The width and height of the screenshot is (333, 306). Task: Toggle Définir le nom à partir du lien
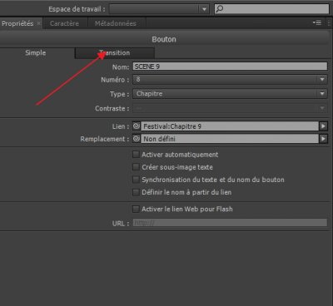pyautogui.click(x=136, y=192)
